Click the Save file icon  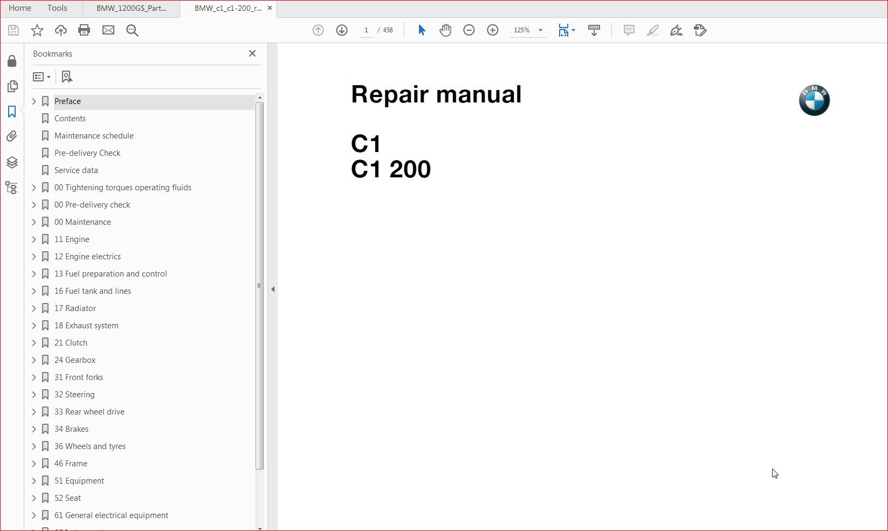pyautogui.click(x=13, y=30)
